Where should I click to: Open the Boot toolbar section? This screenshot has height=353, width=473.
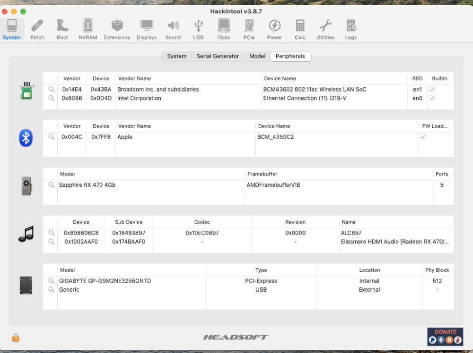pyautogui.click(x=62, y=29)
